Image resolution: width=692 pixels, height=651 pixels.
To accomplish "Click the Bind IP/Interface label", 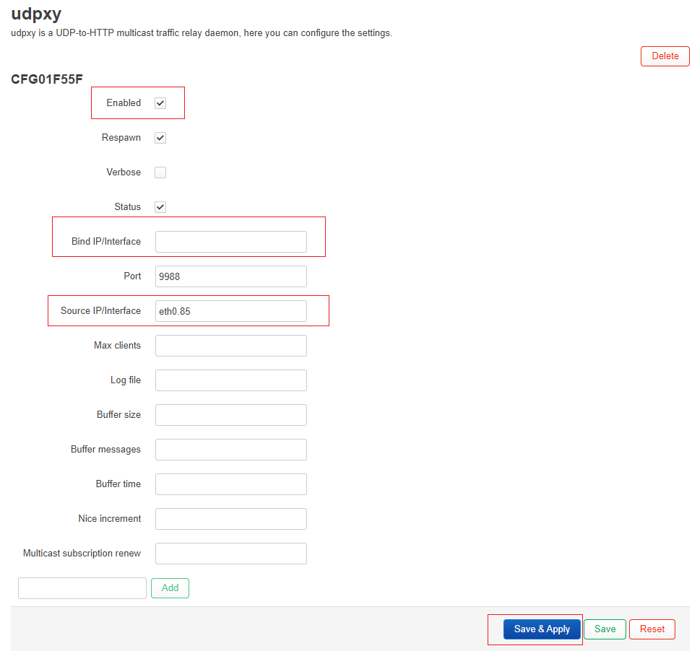I will click(106, 241).
